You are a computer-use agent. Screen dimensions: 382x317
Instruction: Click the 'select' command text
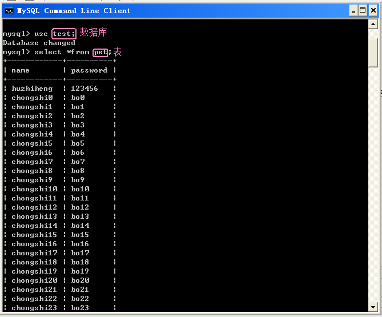(48, 52)
